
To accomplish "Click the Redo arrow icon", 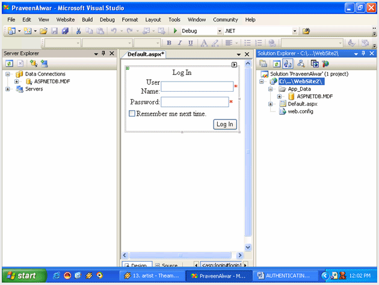I will click(x=130, y=31).
